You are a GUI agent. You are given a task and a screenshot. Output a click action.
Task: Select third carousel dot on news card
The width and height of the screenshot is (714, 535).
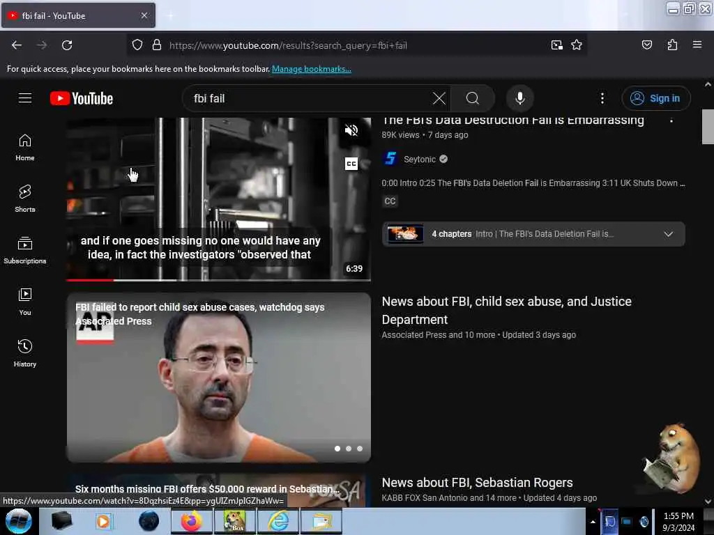point(360,449)
